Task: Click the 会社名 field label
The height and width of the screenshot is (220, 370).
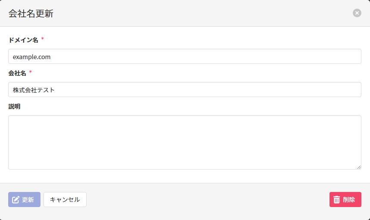Action: pyautogui.click(x=17, y=73)
